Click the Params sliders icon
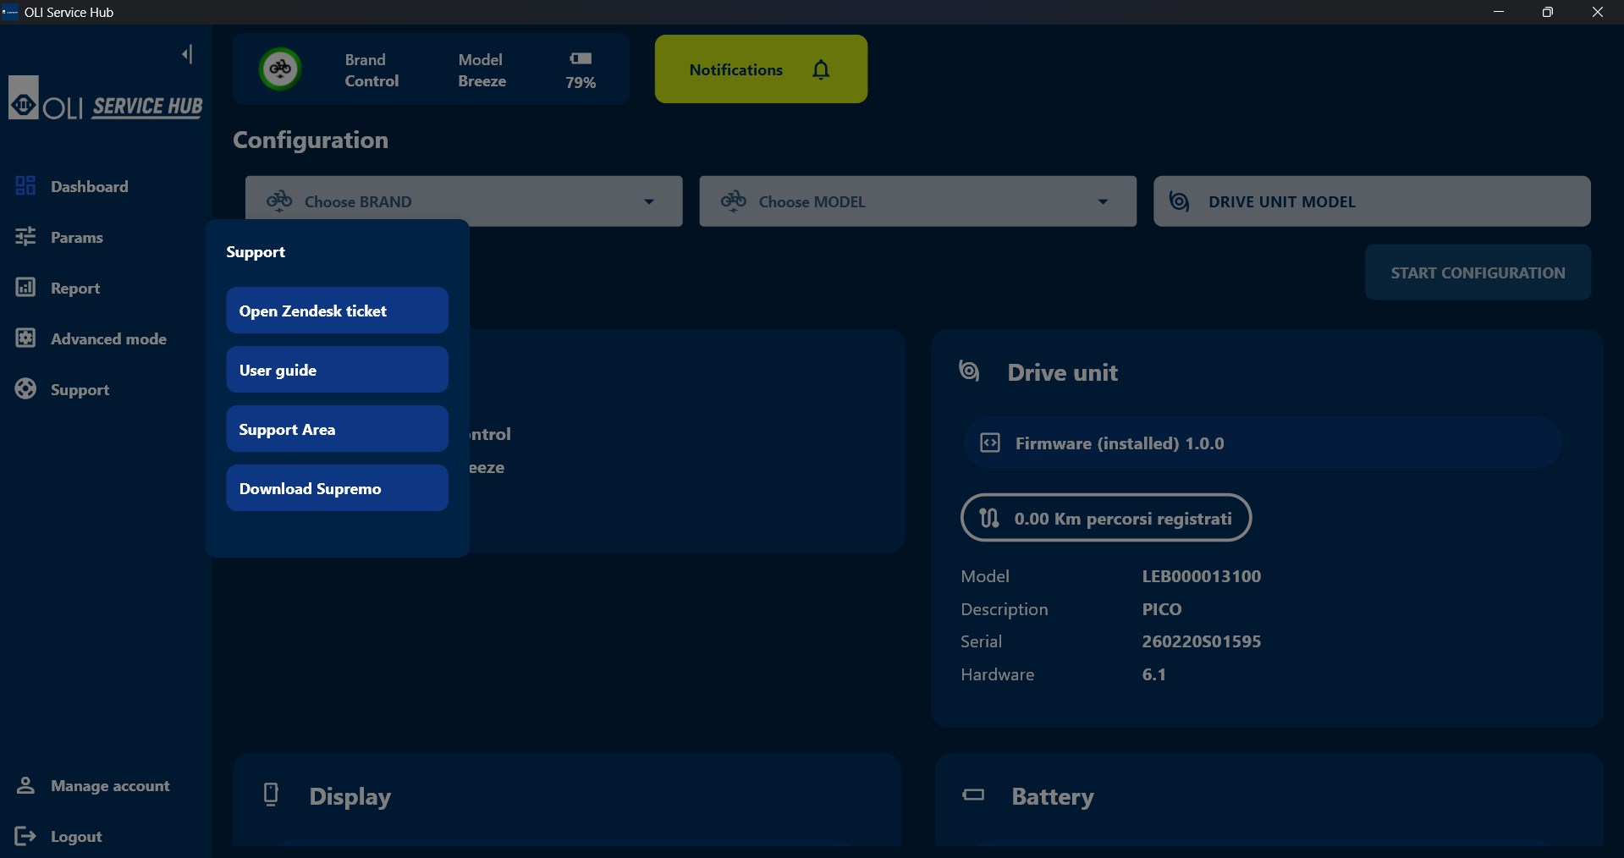Viewport: 1624px width, 858px height. point(25,236)
